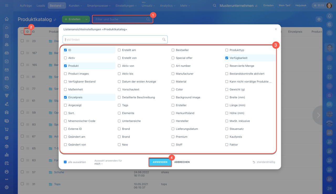Check the Erstellt am checkbox
336x194 pixels.
point(119,50)
